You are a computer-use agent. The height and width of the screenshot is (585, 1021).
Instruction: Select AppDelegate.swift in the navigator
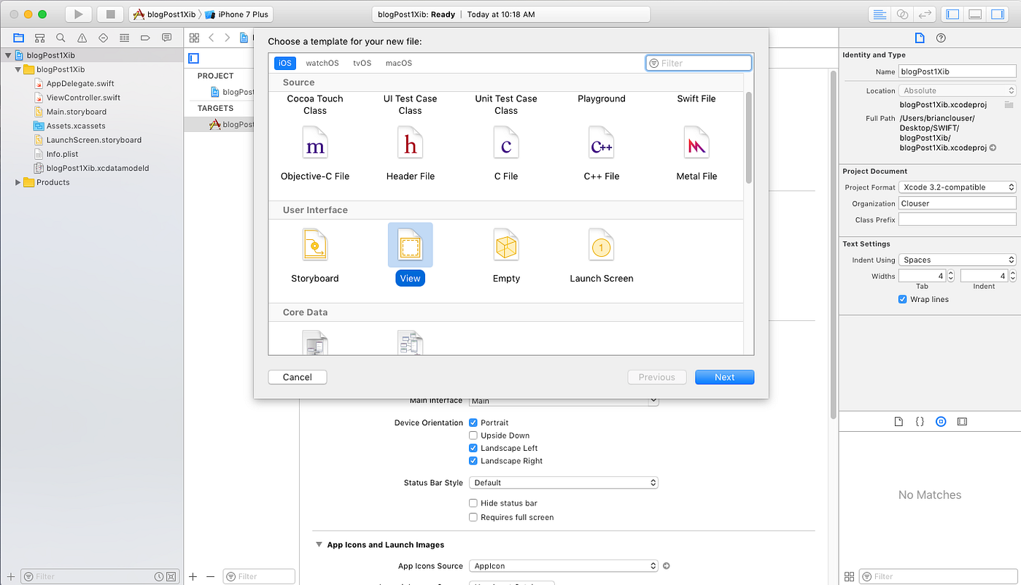(80, 83)
